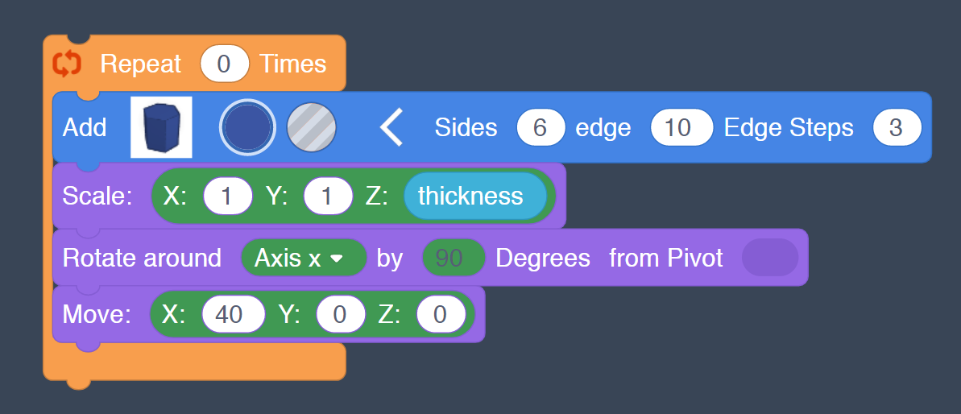Select the thickness variable block
Screen dimensions: 961x414
471,196
